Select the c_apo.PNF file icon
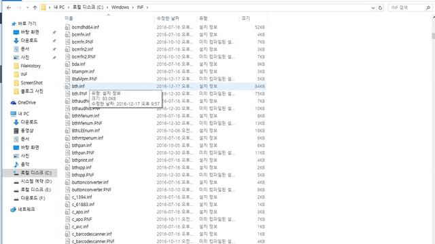Viewport: 435px width, 244px height. pyautogui.click(x=67, y=220)
